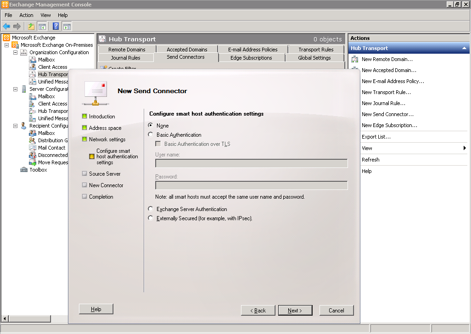Select Mailbox under Organization Configuration
The image size is (471, 334).
click(46, 60)
